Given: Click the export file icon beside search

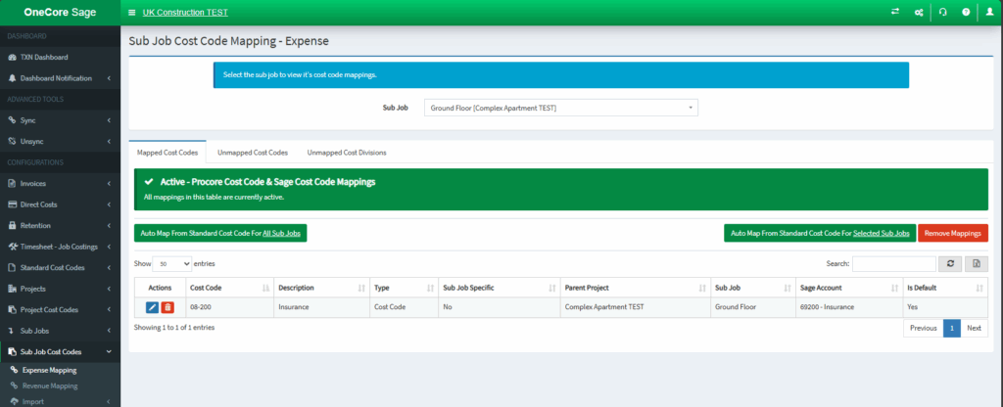Looking at the screenshot, I should pyautogui.click(x=977, y=263).
